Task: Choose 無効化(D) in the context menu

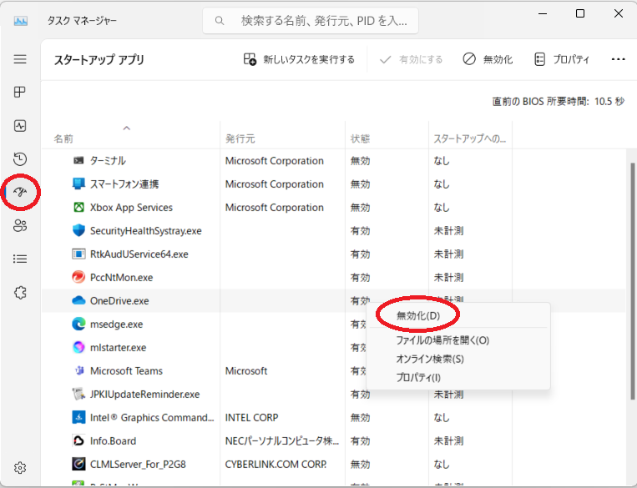Action: pos(458,316)
